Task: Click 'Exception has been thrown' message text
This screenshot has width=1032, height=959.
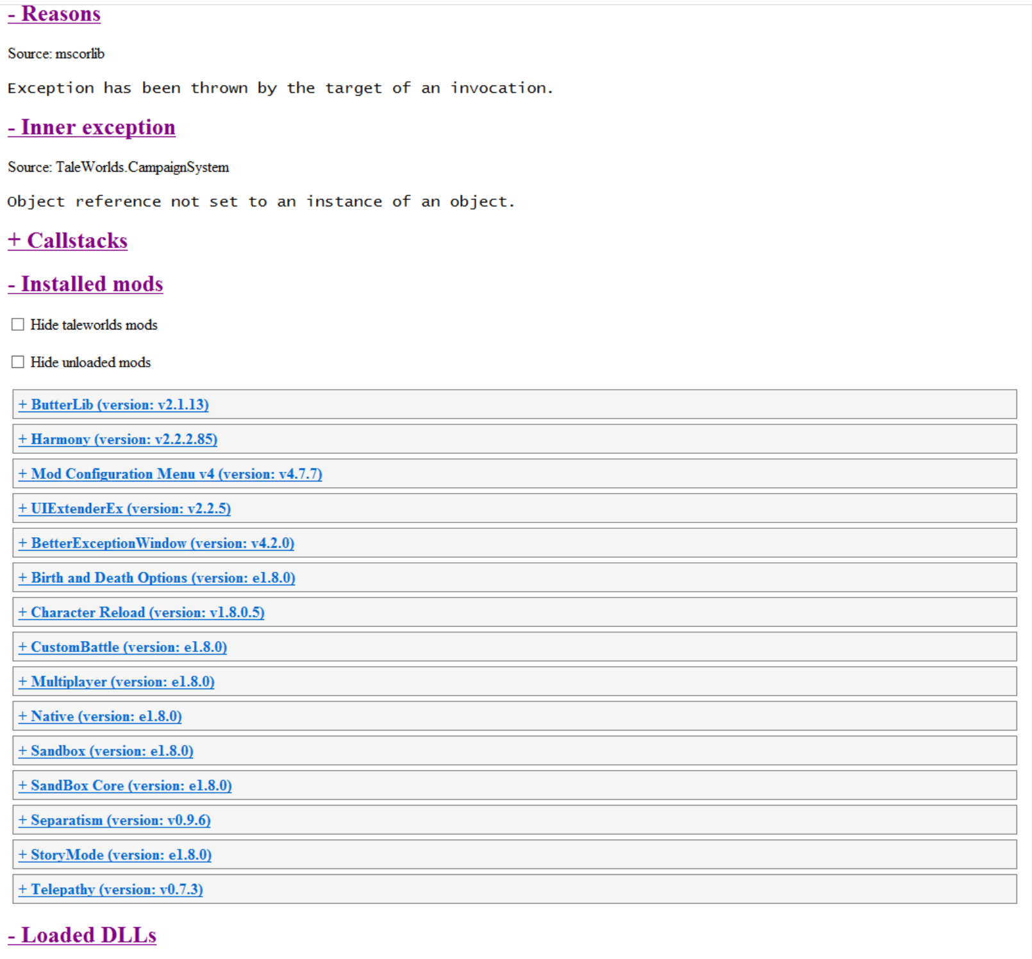Action: coord(281,88)
